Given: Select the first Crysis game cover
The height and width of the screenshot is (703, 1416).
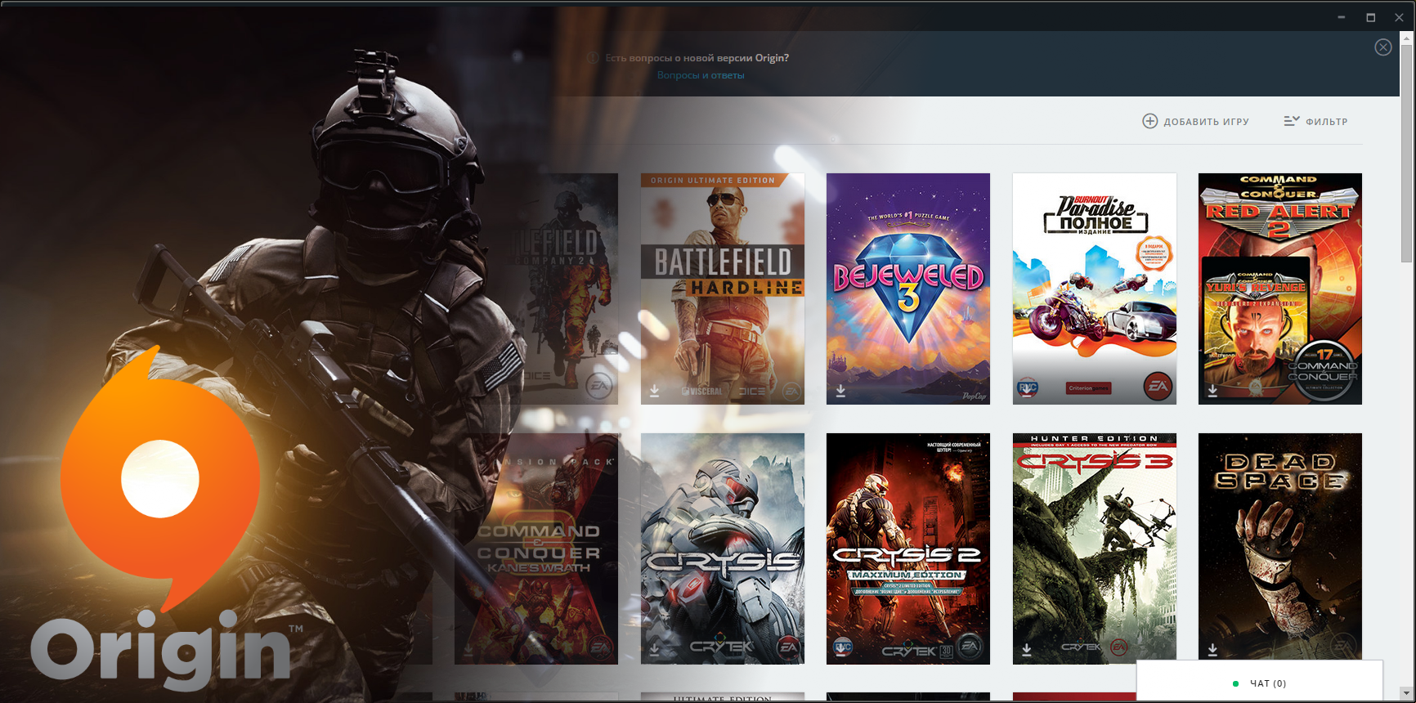Looking at the screenshot, I should coord(723,549).
